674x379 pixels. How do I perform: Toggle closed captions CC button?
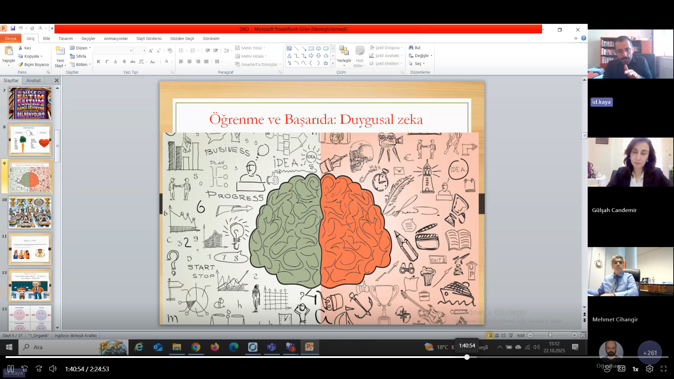click(x=621, y=369)
